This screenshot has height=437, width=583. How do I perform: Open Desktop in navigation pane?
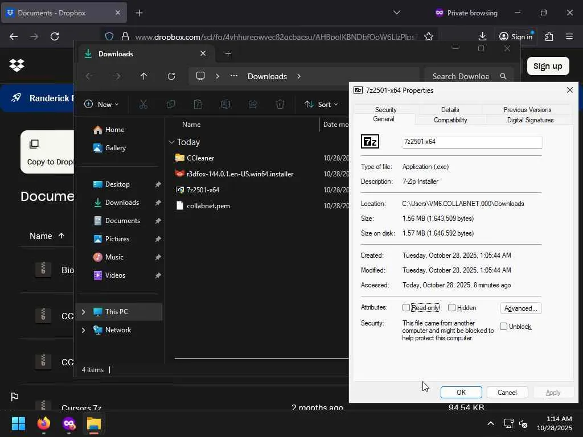pos(117,184)
